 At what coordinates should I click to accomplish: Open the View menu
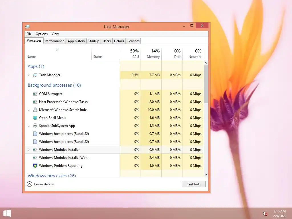55,34
